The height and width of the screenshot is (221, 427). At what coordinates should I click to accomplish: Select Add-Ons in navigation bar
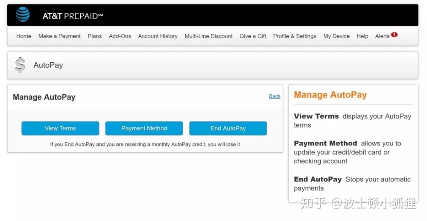[x=120, y=36]
